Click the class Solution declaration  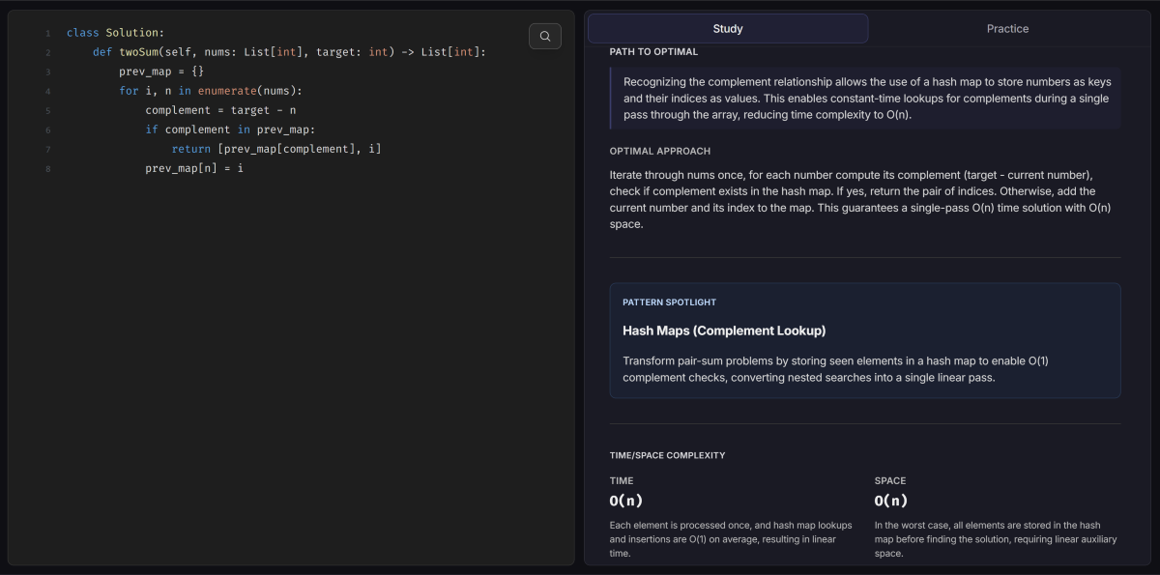[x=115, y=32]
